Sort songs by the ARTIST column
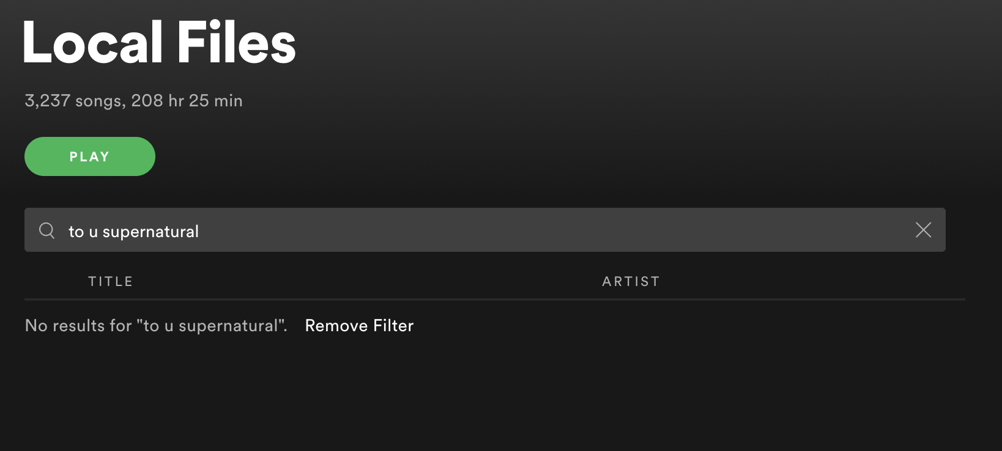 click(630, 281)
